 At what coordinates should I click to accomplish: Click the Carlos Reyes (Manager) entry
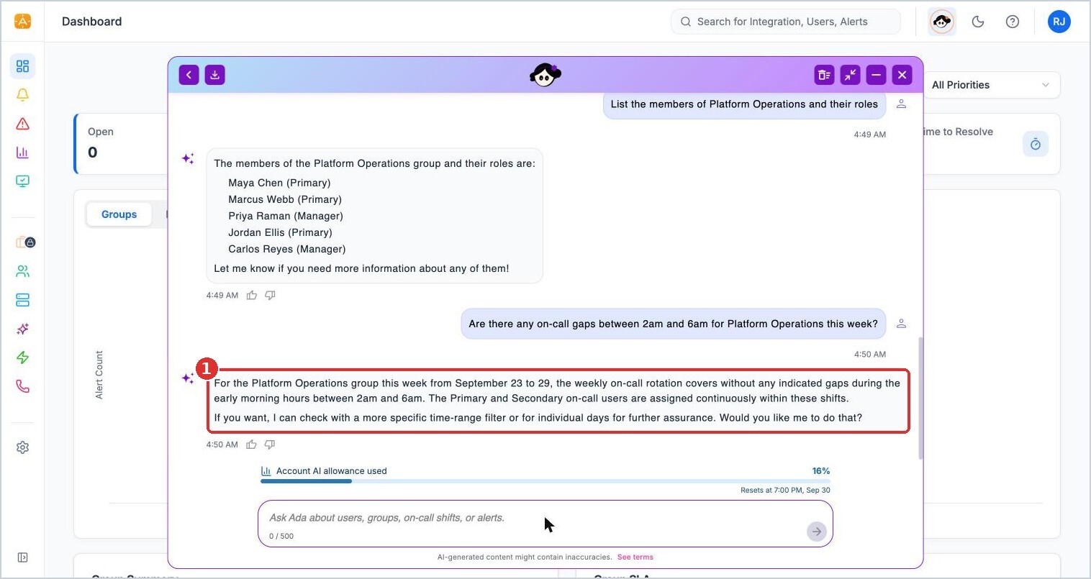pos(287,249)
